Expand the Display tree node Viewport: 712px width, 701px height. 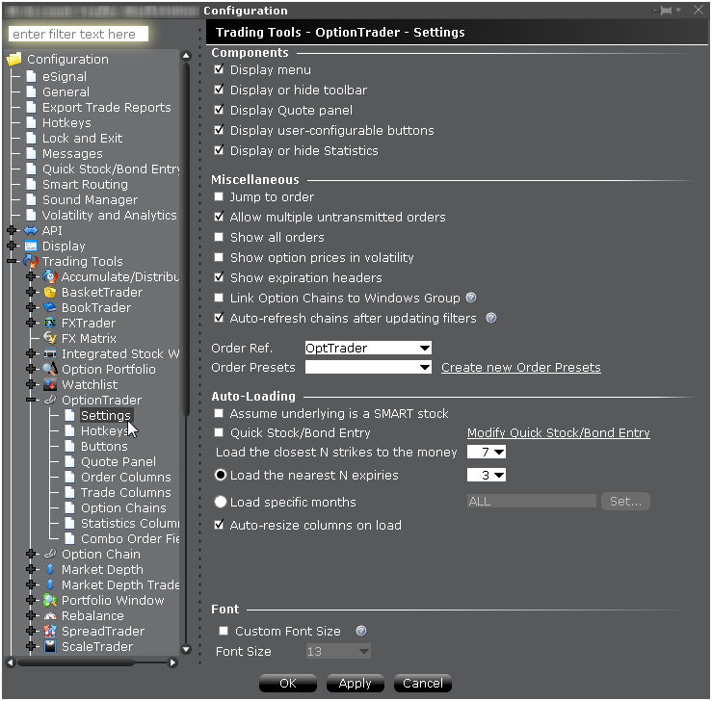coord(12,246)
